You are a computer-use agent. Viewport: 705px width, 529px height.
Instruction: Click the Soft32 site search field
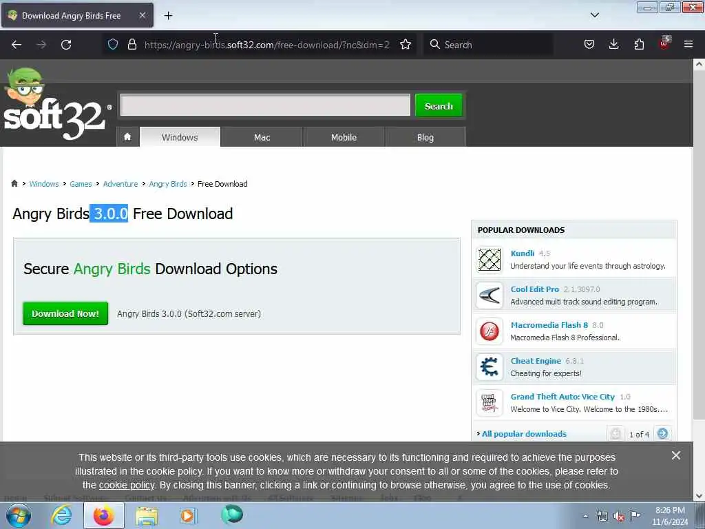point(265,105)
